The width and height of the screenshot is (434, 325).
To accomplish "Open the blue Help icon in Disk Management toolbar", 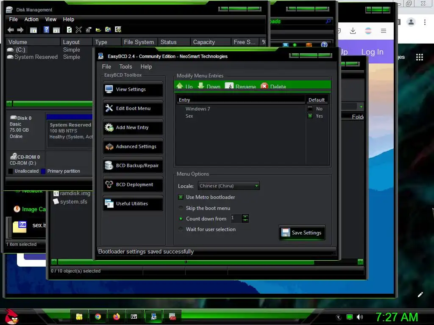I will click(x=47, y=30).
